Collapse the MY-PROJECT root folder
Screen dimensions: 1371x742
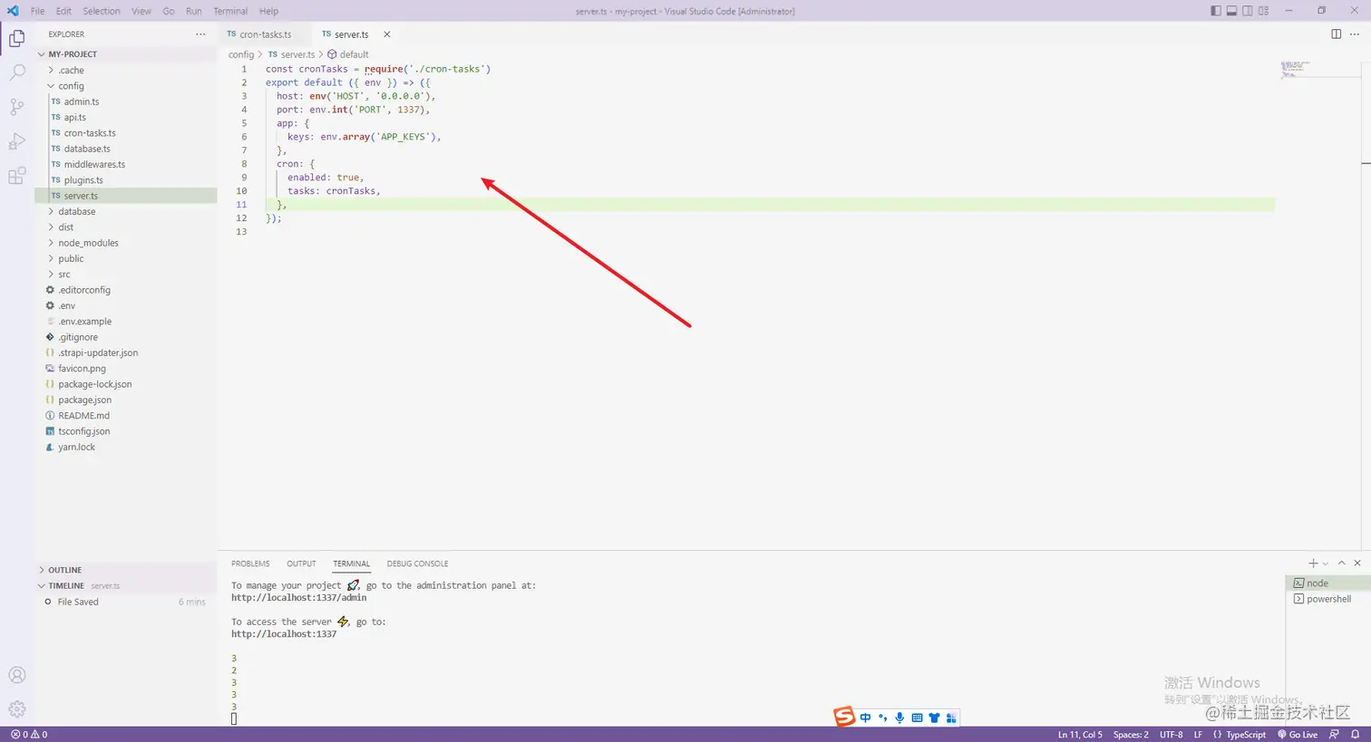point(127,54)
